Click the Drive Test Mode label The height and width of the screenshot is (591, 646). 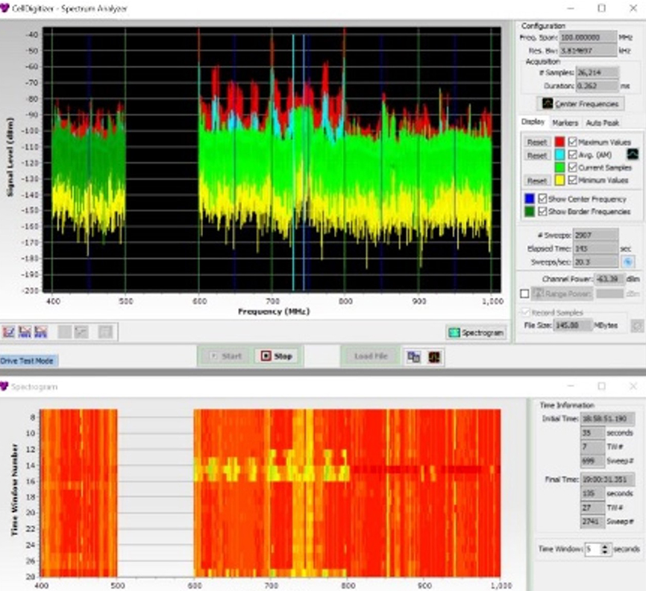coord(27,361)
